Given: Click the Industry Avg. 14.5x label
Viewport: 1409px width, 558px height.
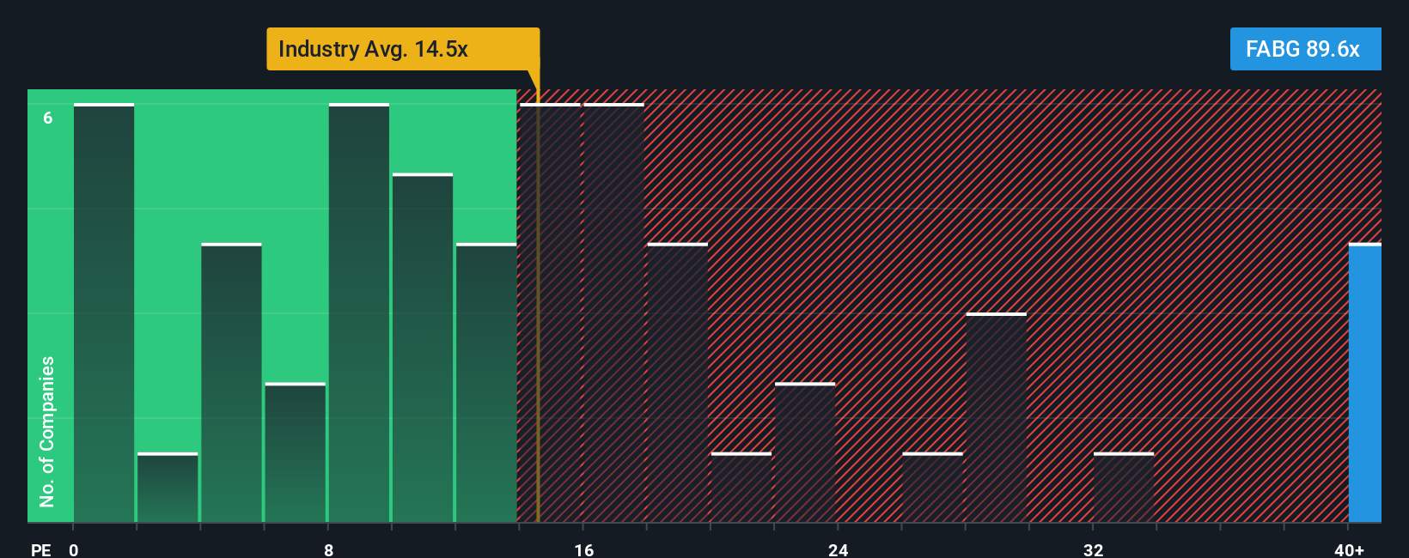Looking at the screenshot, I should (x=403, y=49).
